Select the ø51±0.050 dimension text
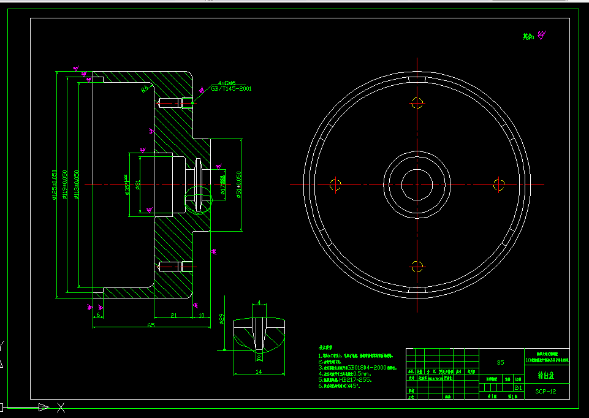This screenshot has width=589, height=418. [x=239, y=184]
